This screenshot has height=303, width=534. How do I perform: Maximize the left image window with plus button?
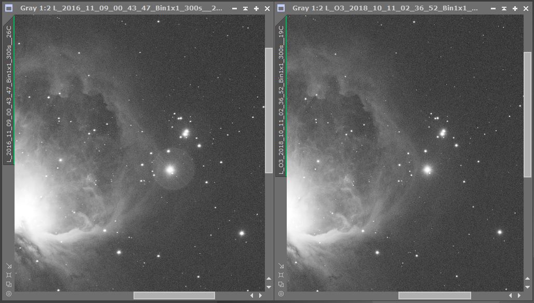click(x=256, y=8)
